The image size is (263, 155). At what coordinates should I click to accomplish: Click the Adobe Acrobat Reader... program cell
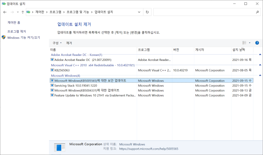[x=154, y=60]
